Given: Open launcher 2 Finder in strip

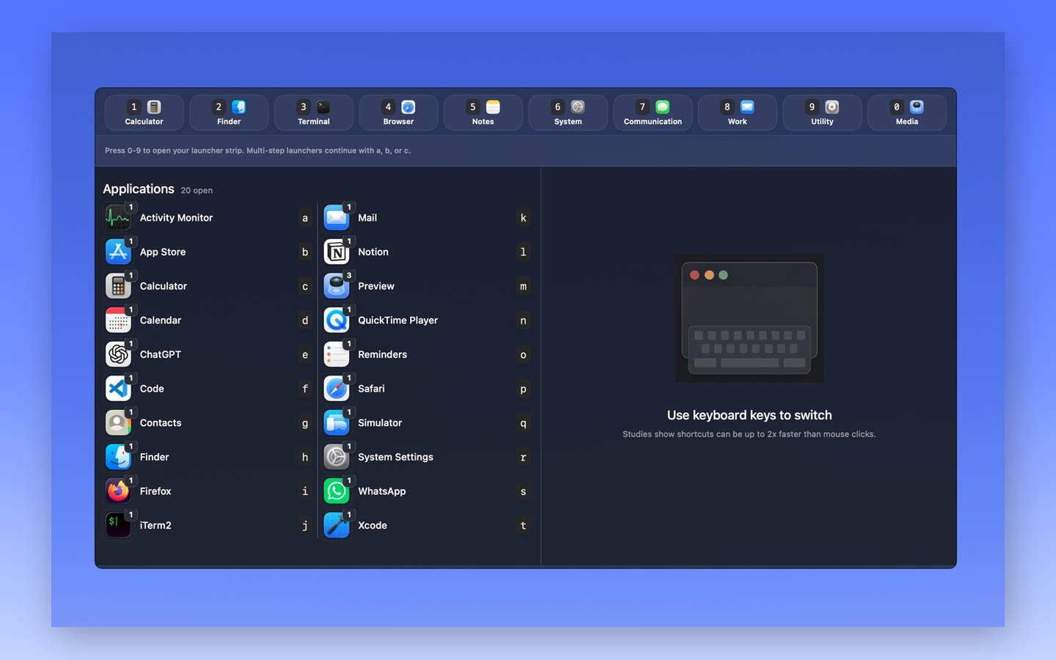Looking at the screenshot, I should (229, 113).
